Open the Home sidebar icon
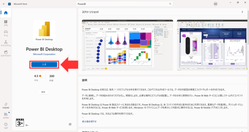This screenshot has height=132, width=249. [x=6, y=13]
